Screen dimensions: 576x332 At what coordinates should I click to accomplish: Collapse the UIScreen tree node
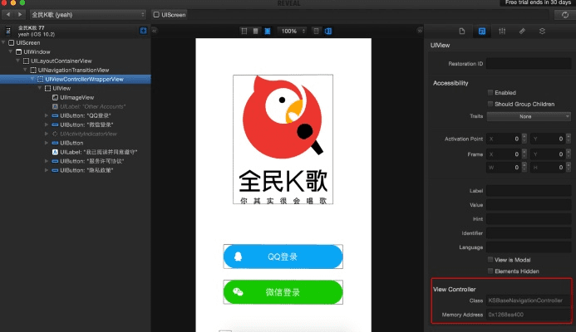(x=3, y=42)
